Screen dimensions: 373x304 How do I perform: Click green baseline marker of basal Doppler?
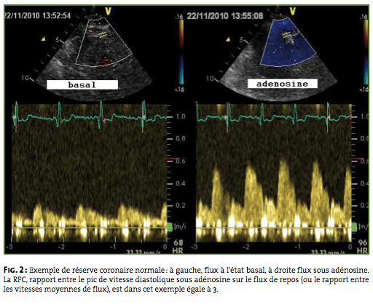170,227
